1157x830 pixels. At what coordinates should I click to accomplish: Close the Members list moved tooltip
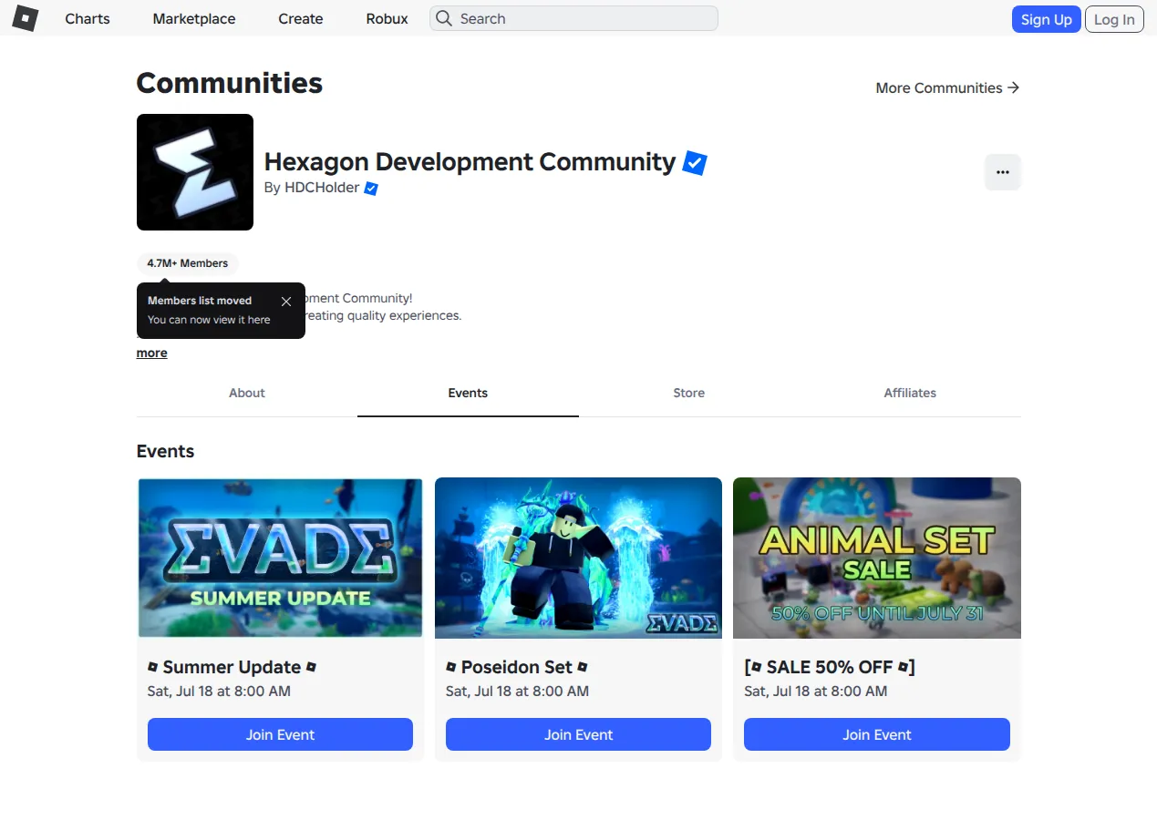286,302
